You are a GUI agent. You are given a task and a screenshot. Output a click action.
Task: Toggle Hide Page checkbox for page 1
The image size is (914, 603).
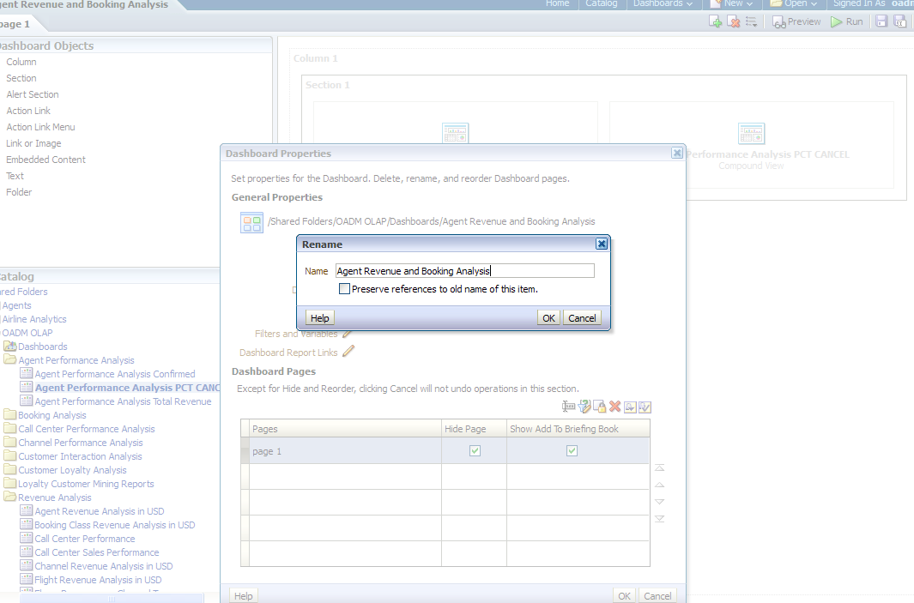475,451
